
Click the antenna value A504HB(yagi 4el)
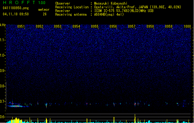click(109, 14)
